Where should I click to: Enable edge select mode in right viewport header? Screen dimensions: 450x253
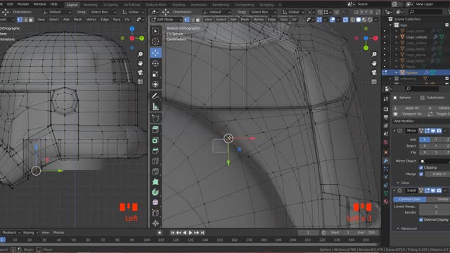pyautogui.click(x=193, y=20)
